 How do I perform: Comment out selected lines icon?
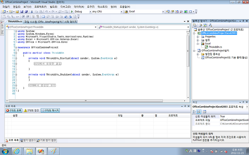33,17
